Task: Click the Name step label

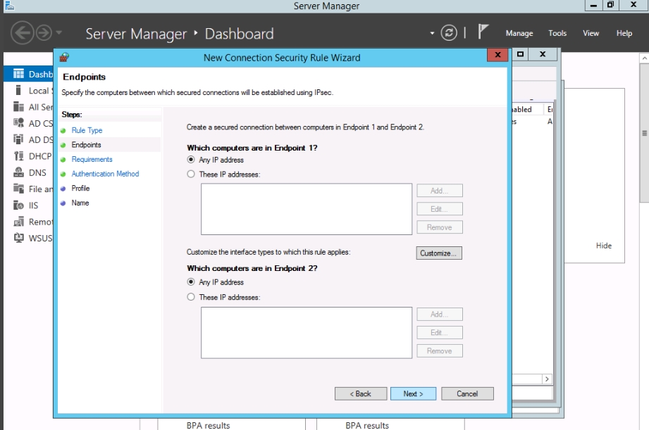Action: click(80, 203)
